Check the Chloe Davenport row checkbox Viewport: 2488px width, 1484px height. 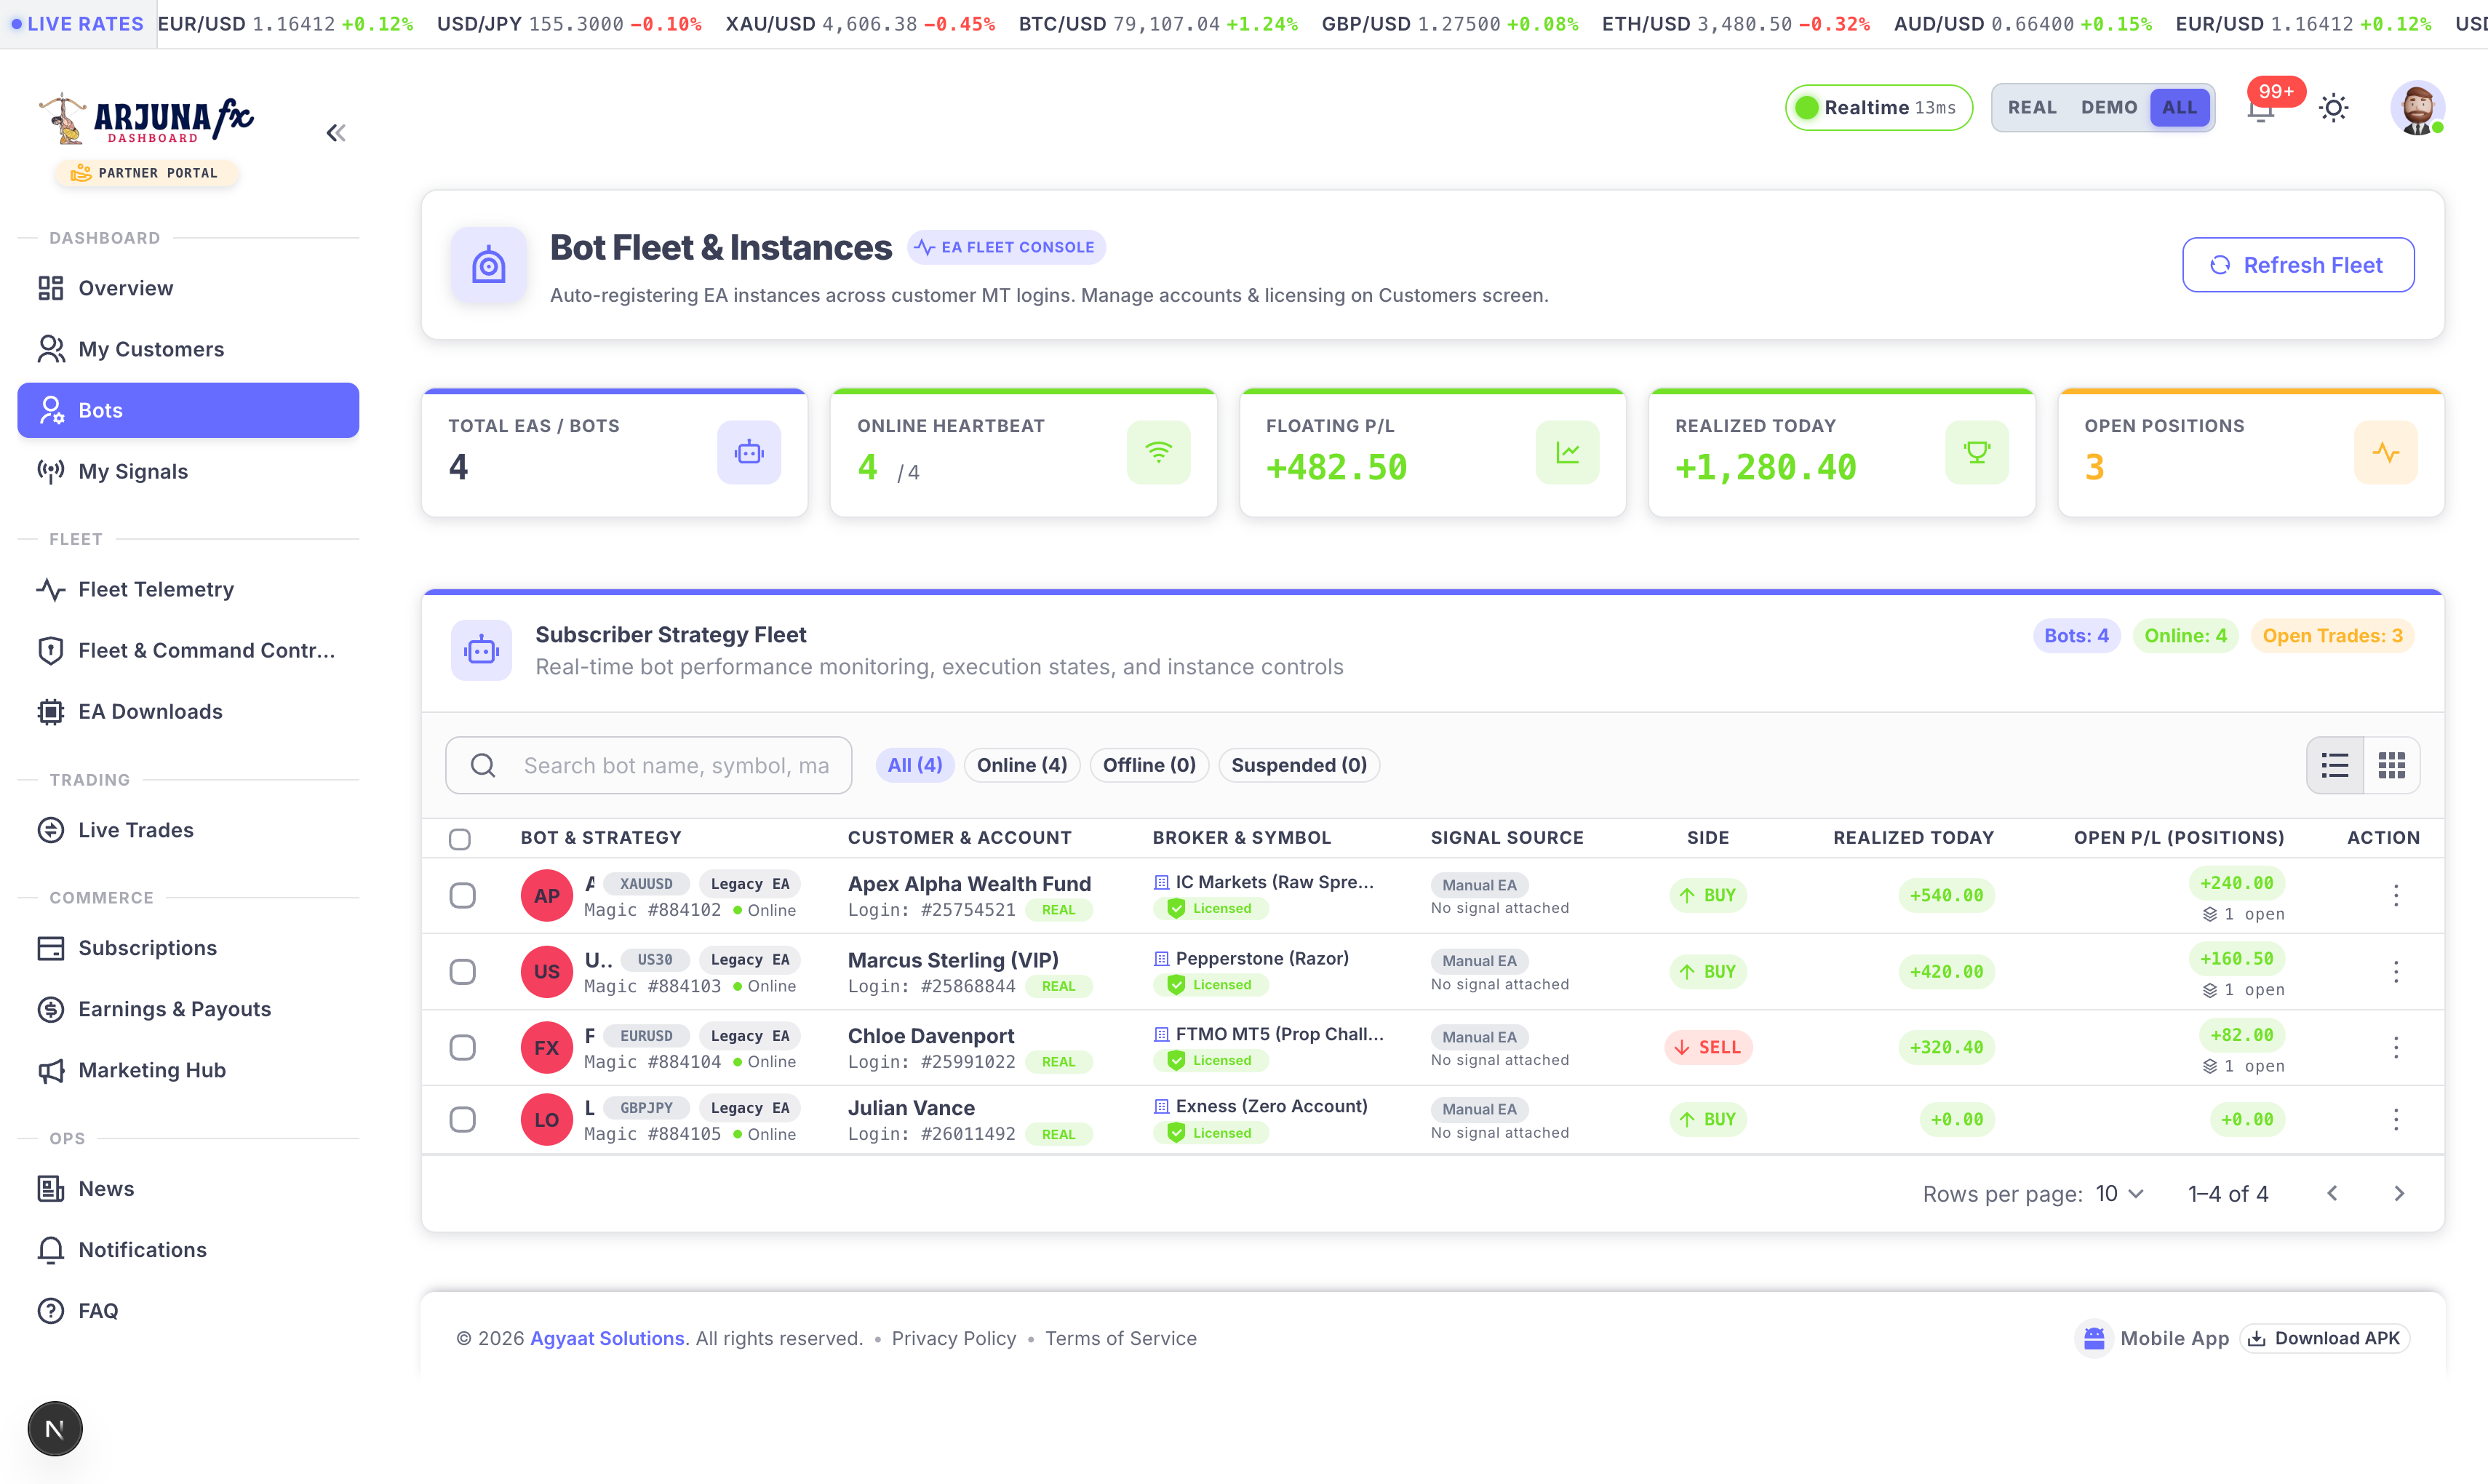point(462,1047)
